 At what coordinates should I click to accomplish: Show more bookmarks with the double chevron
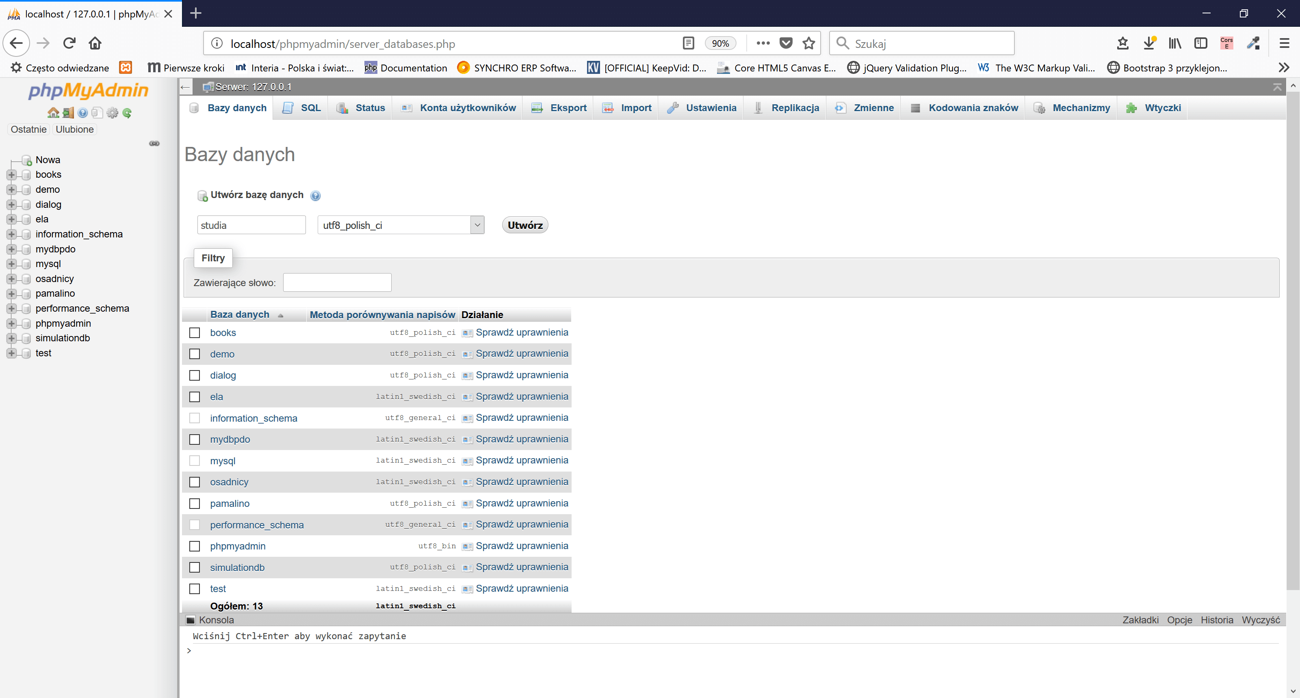click(x=1284, y=67)
